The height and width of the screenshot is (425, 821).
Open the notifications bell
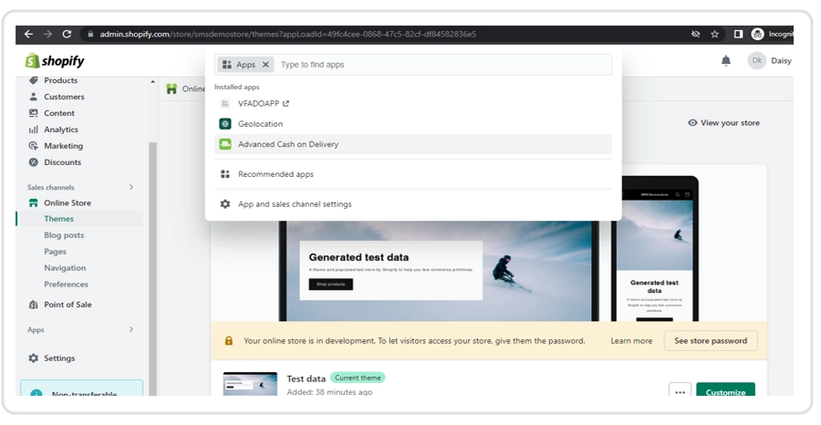726,61
